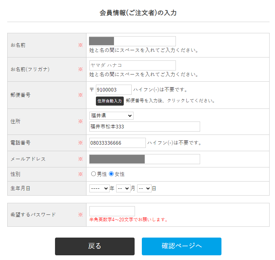Image resolution: width=275 pixels, height=260 pixels.
Task: Click the 戻る button
Action: [x=94, y=246]
